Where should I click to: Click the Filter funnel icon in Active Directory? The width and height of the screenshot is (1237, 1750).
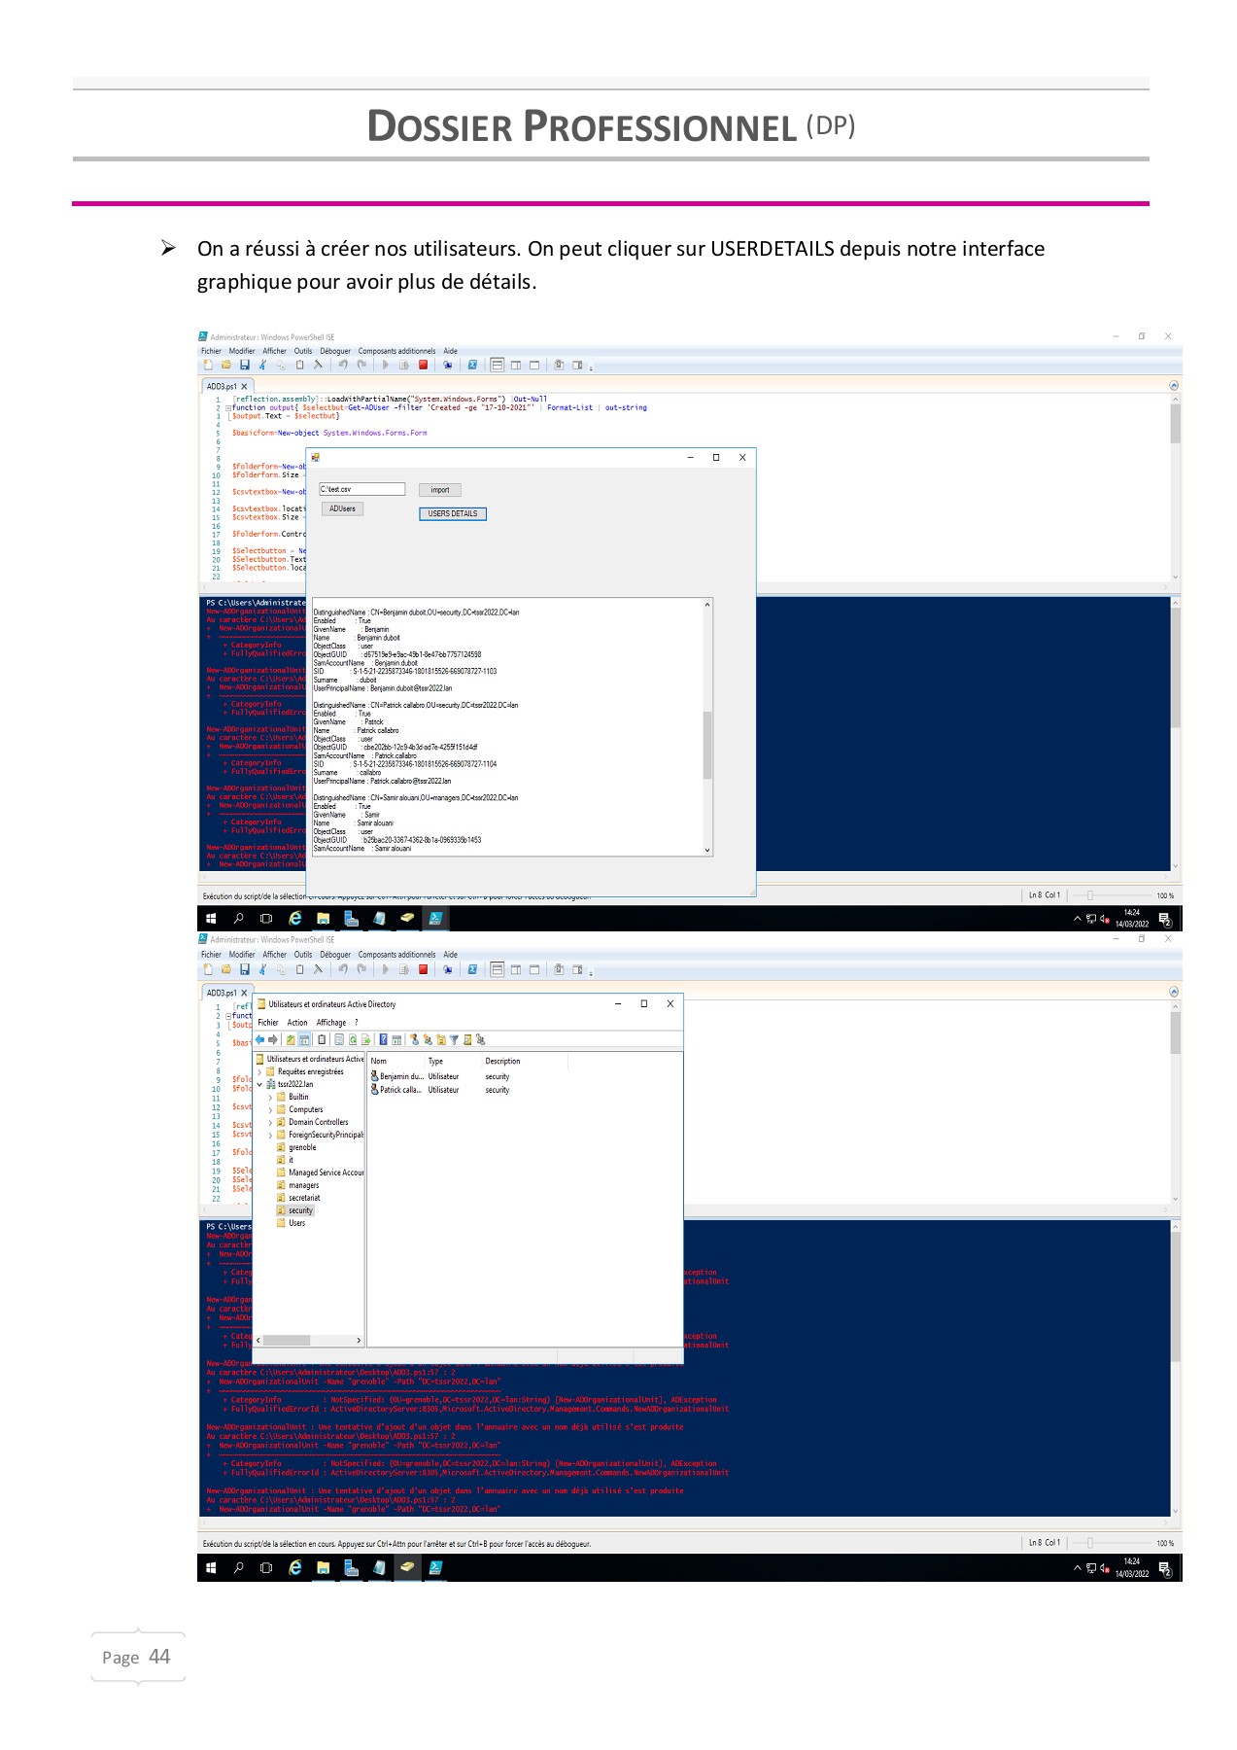click(x=454, y=1039)
